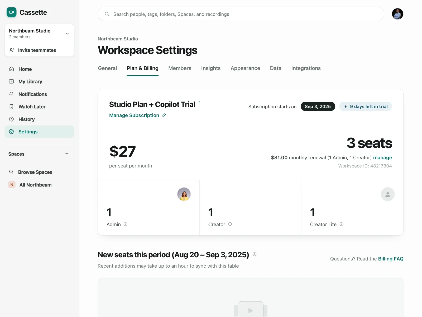Viewport: 422px width, 317px height.
Task: Click the 9 days left in trial badge
Action: coord(366,106)
